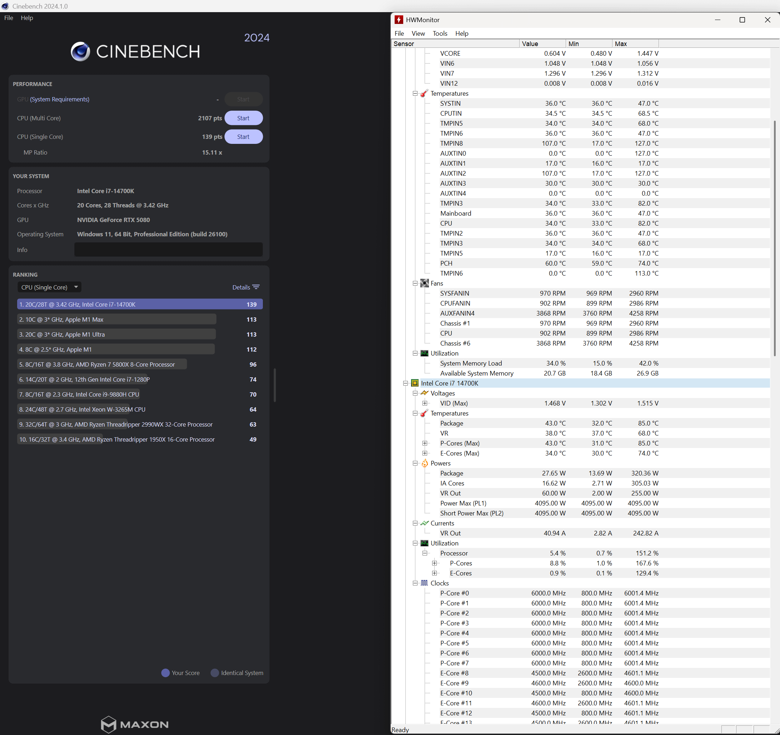Click the Min column header
This screenshot has width=780, height=735.
[x=589, y=44]
